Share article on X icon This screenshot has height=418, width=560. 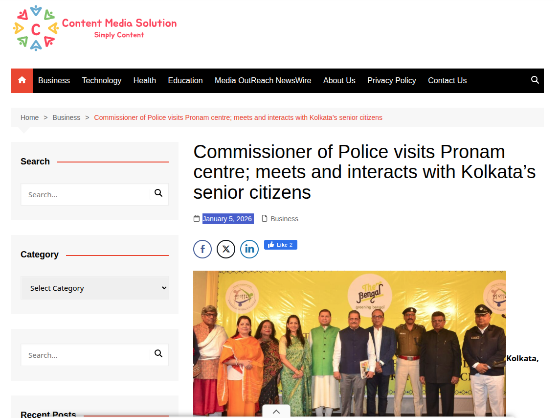[226, 249]
